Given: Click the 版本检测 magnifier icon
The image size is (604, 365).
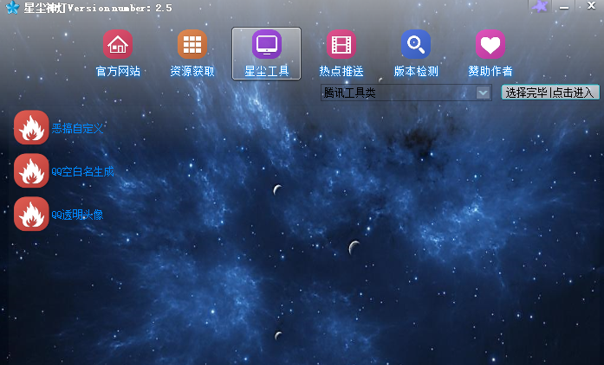Looking at the screenshot, I should coord(416,44).
